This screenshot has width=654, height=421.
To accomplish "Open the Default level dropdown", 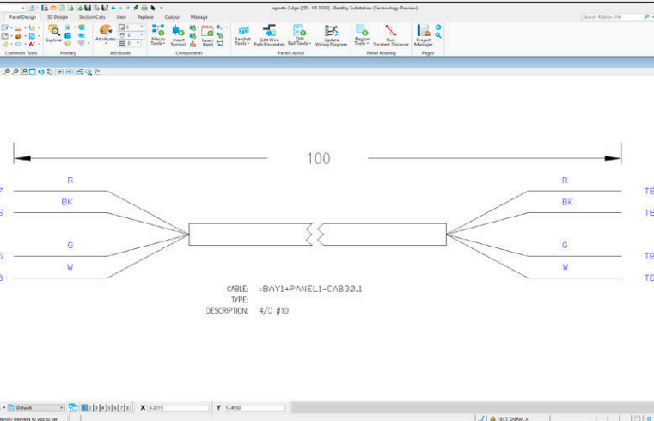I will click(36, 407).
